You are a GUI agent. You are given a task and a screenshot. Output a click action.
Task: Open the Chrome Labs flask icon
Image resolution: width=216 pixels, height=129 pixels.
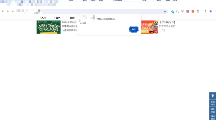(x=205, y=11)
